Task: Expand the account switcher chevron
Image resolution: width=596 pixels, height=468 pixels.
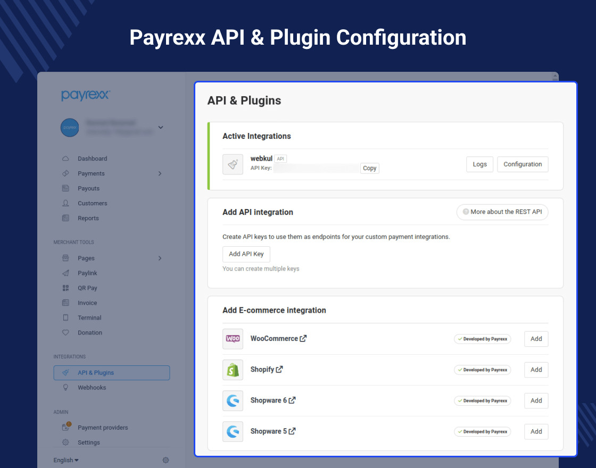Action: coord(161,127)
